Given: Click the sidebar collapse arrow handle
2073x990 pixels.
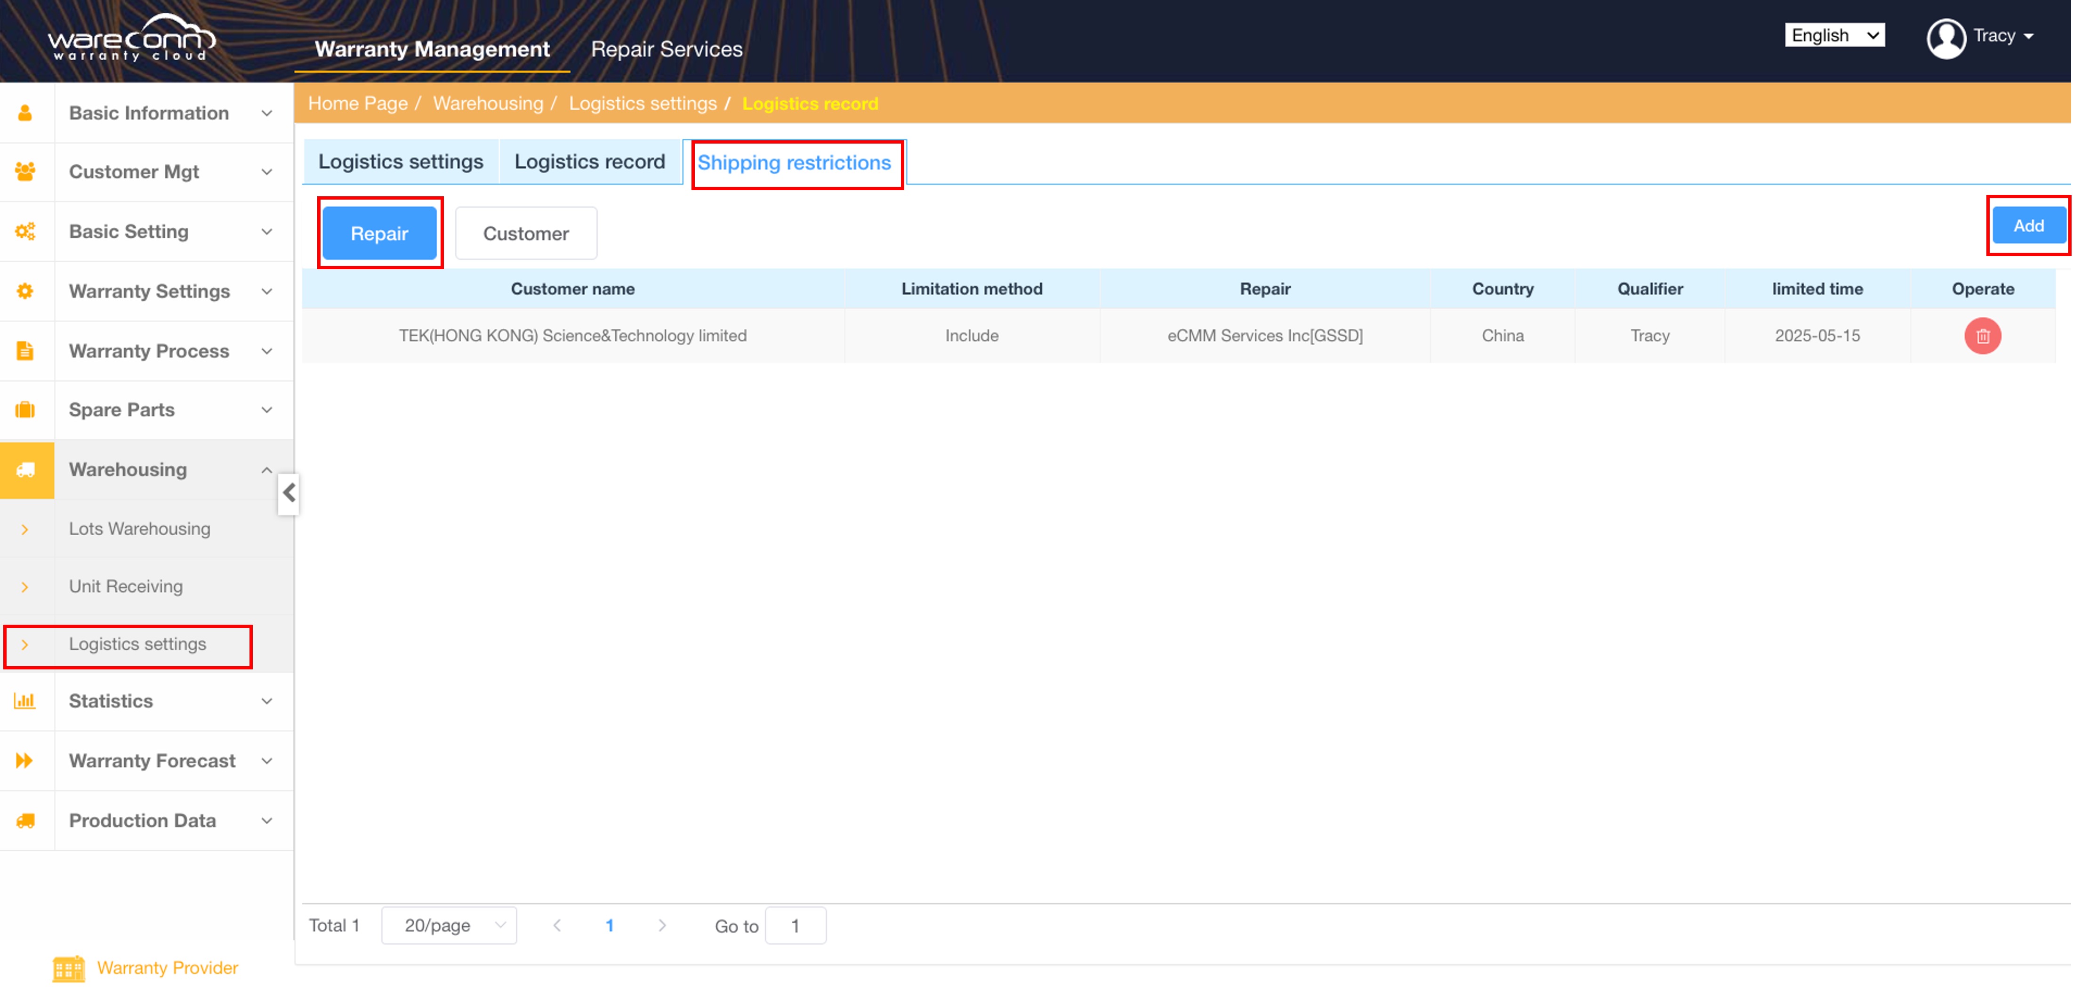Looking at the screenshot, I should tap(289, 493).
